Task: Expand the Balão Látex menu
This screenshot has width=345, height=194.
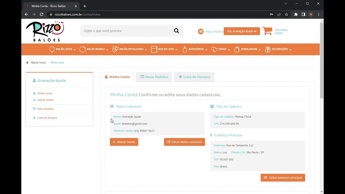Action: (x=75, y=50)
